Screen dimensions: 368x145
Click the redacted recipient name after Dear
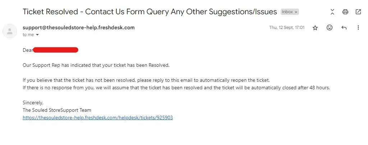point(56,50)
